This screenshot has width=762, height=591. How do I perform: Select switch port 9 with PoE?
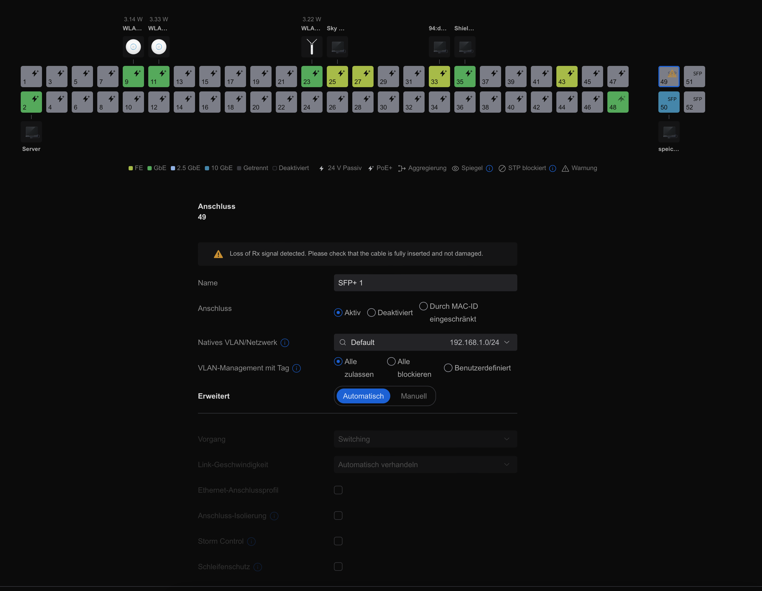coord(133,77)
